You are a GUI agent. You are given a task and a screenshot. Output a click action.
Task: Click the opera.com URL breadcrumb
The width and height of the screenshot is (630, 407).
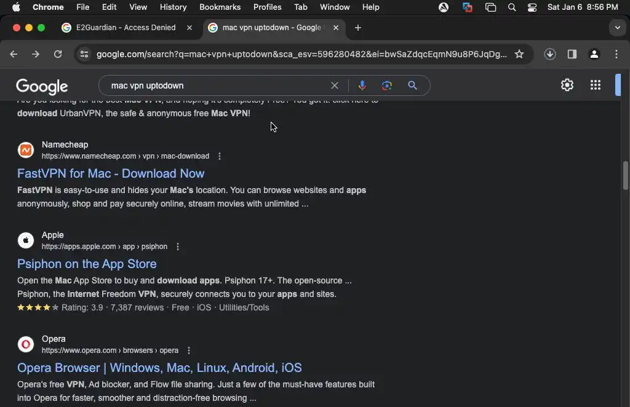click(110, 350)
